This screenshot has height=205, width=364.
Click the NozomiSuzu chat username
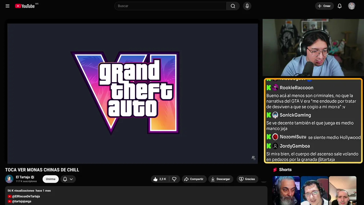click(293, 137)
